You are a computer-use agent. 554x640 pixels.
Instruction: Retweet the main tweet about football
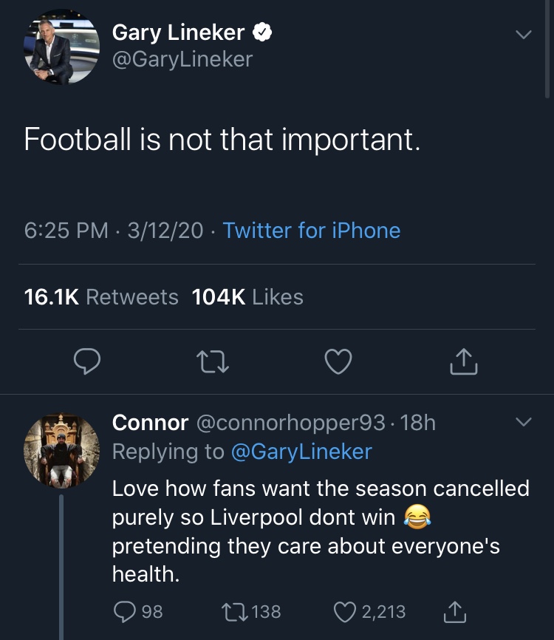point(214,361)
